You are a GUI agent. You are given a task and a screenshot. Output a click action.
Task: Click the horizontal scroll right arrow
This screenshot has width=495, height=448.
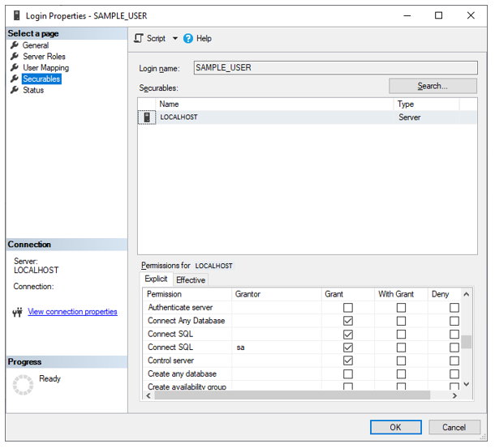[454, 395]
